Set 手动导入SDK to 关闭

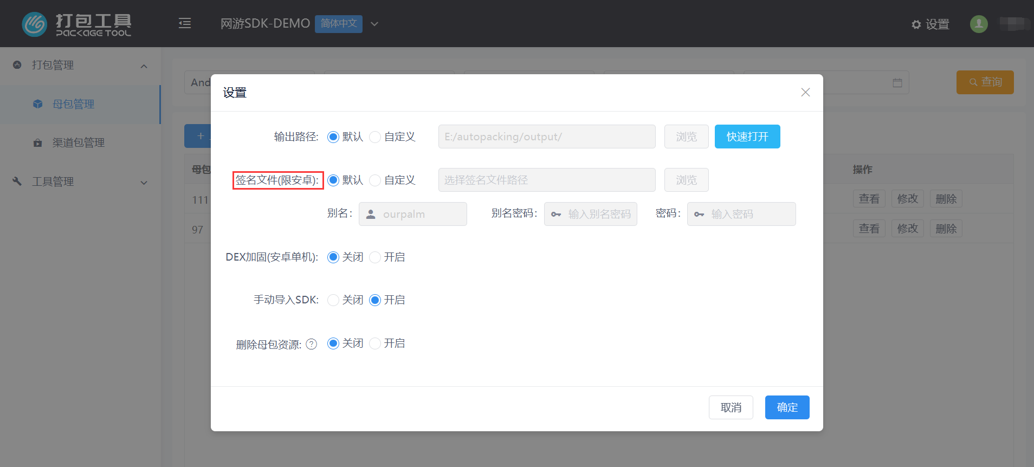coord(333,300)
